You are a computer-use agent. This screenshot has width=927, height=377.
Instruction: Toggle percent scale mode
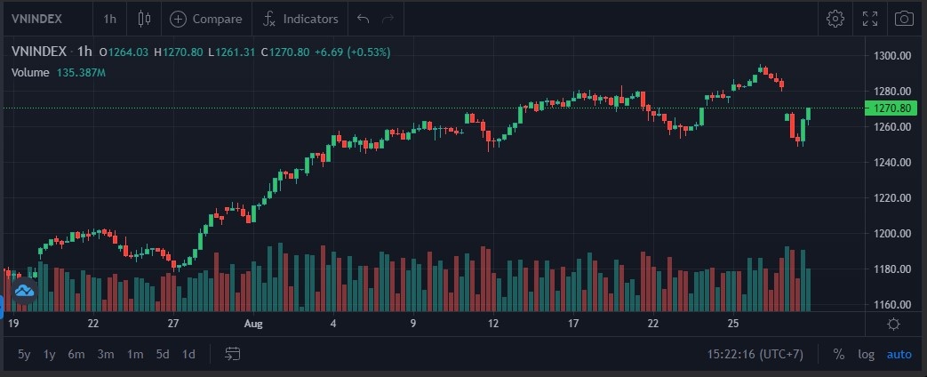pyautogui.click(x=838, y=354)
